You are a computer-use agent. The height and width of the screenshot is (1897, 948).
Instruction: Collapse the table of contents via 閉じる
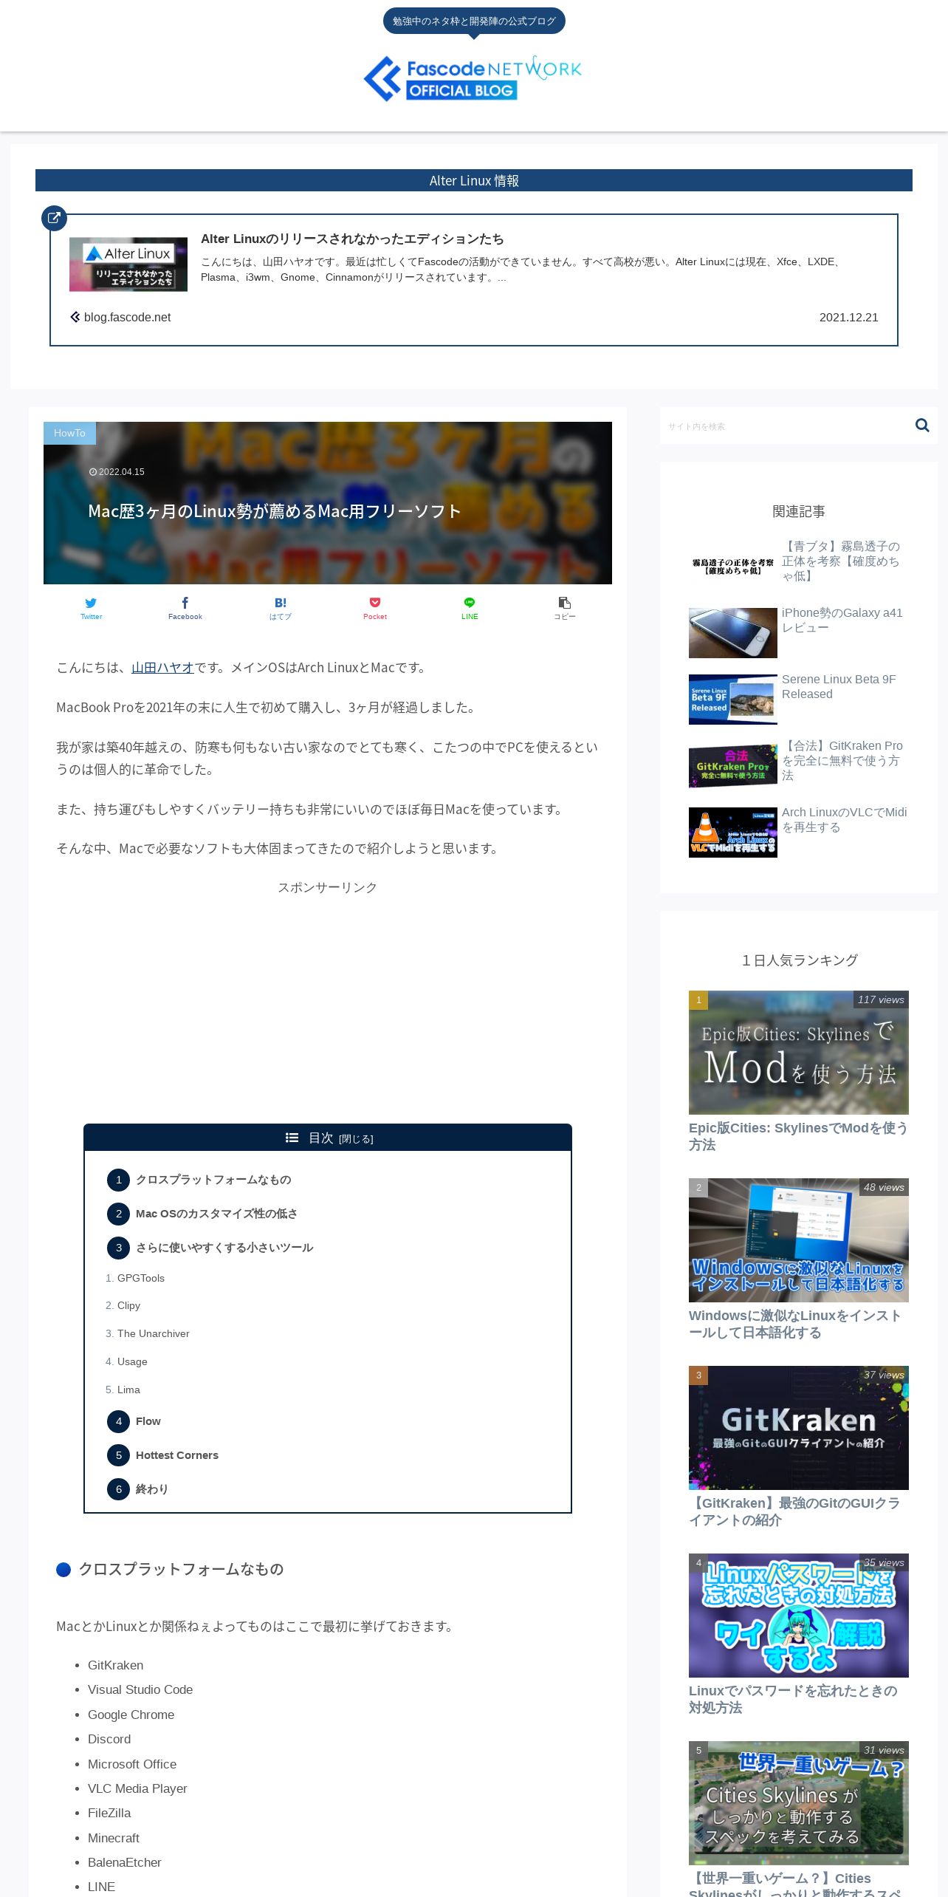356,1139
